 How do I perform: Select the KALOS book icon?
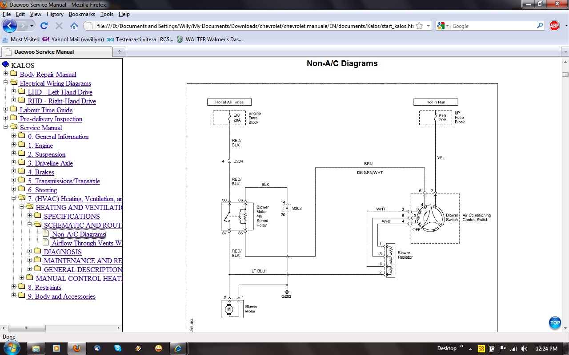click(6, 65)
